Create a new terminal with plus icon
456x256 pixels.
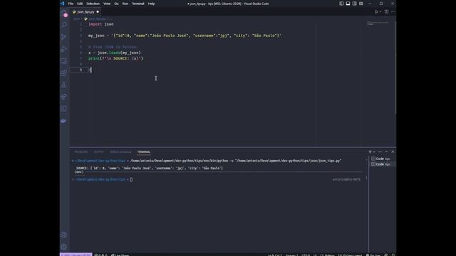370,151
